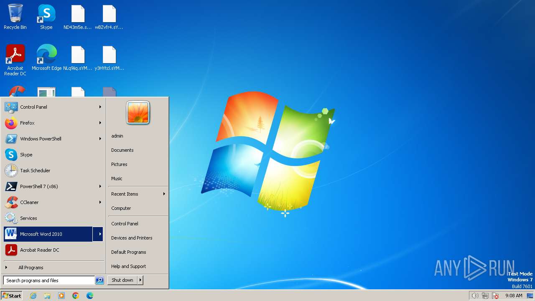
Task: Launch Skype from Start menu list
Action: pos(53,155)
